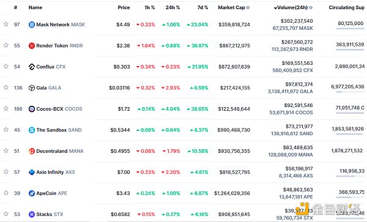Click the Gala cube logo icon

pyautogui.click(x=32, y=87)
